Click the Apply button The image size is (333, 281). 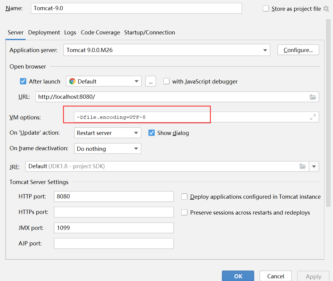point(313,276)
